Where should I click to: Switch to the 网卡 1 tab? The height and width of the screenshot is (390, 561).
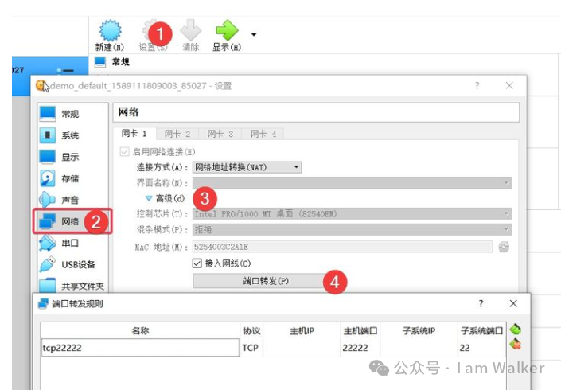click(x=134, y=134)
